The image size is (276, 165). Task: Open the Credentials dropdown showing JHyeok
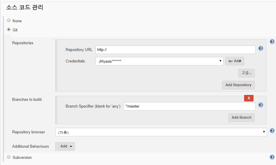[159, 61]
